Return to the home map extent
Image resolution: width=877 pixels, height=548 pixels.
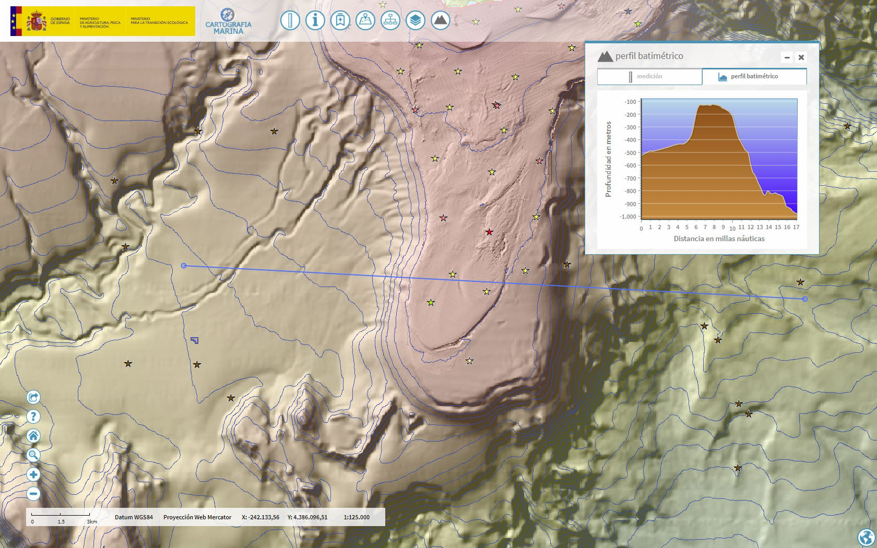[33, 436]
